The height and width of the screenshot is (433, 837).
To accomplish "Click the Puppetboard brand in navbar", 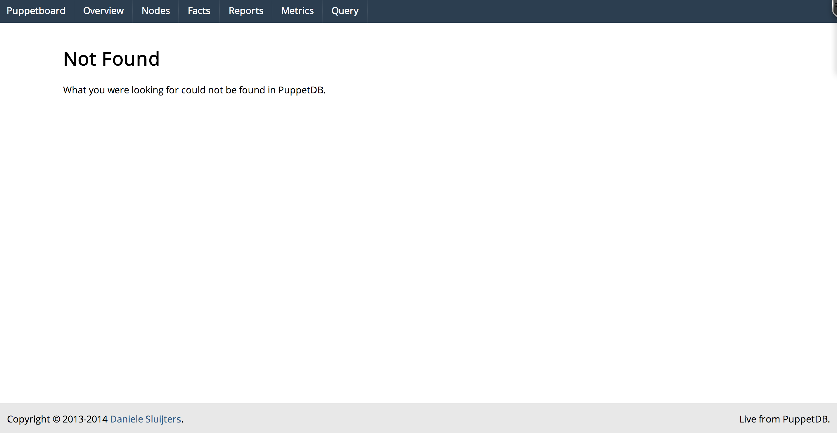I will point(36,11).
